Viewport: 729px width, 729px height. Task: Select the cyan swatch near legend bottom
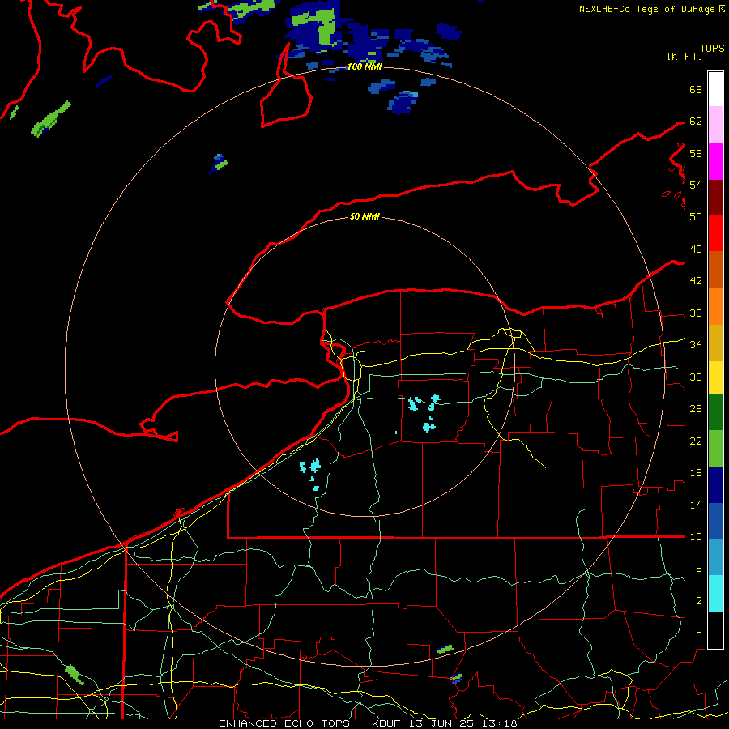[x=715, y=594]
